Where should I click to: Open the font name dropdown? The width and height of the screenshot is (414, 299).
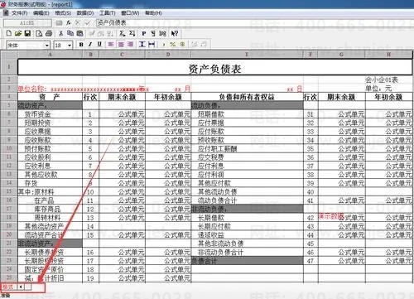pos(47,45)
